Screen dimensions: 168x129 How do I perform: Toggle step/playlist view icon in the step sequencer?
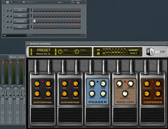pyautogui.click(x=7, y=2)
